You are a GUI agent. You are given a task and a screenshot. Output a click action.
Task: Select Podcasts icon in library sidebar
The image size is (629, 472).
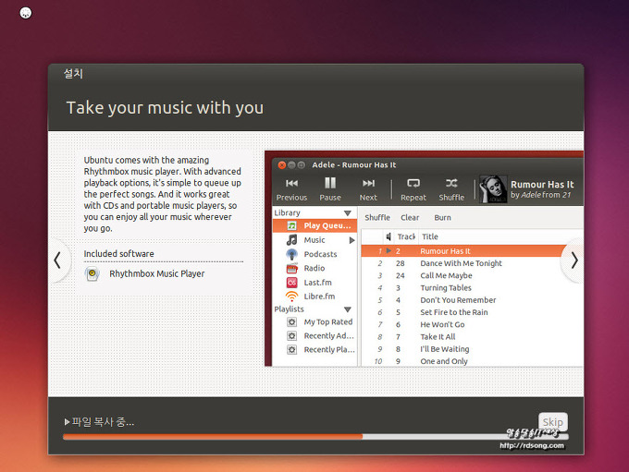(x=291, y=254)
